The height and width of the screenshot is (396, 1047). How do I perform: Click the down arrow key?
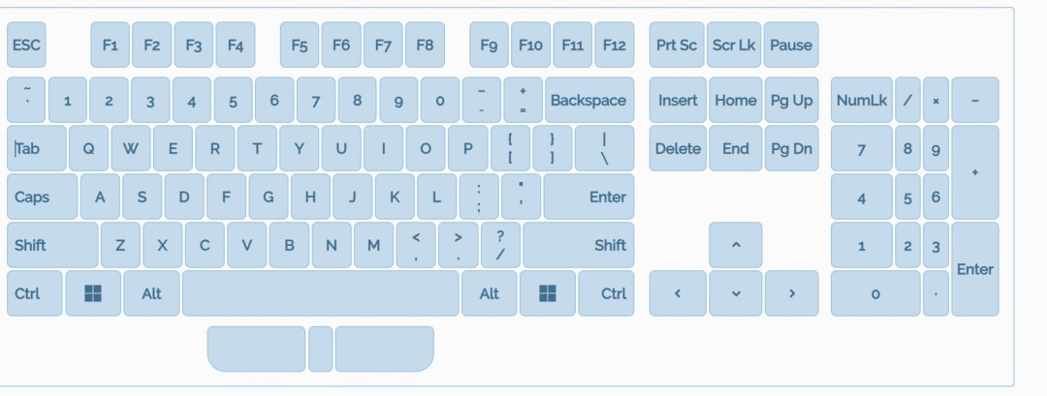click(735, 293)
